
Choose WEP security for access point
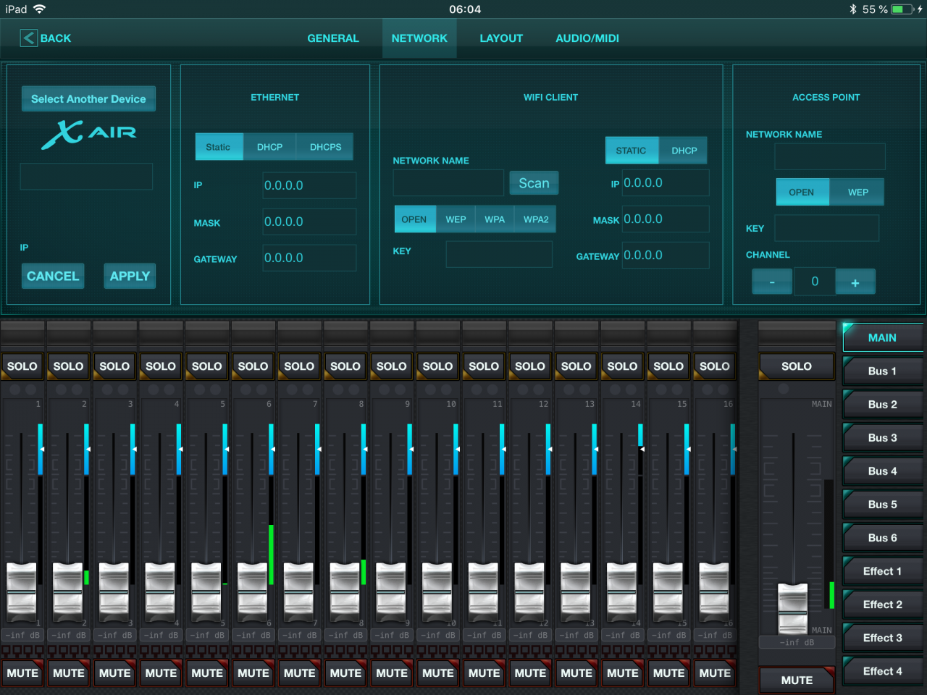click(x=858, y=192)
